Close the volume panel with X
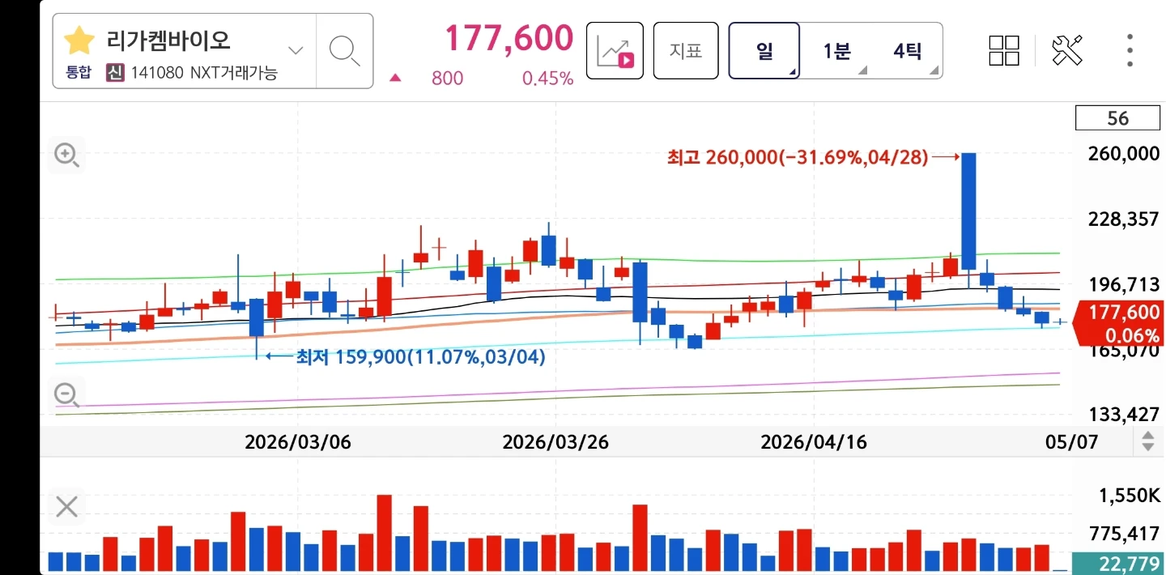The height and width of the screenshot is (575, 1166). tap(66, 507)
